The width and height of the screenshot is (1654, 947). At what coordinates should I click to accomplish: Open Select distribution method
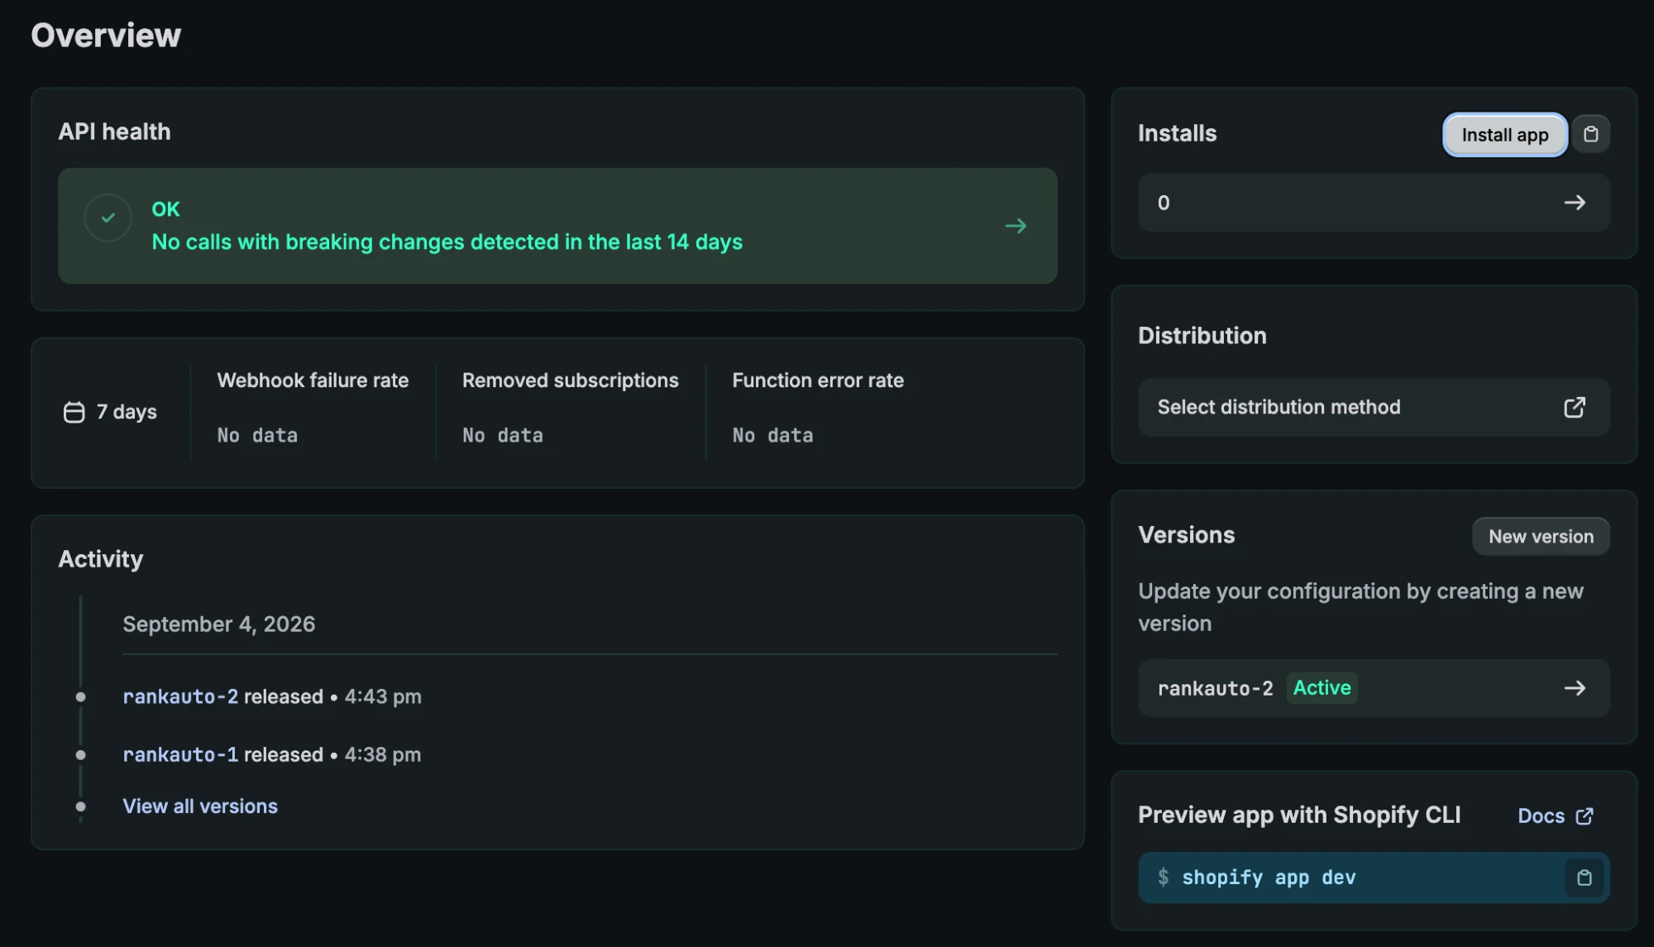click(1374, 407)
